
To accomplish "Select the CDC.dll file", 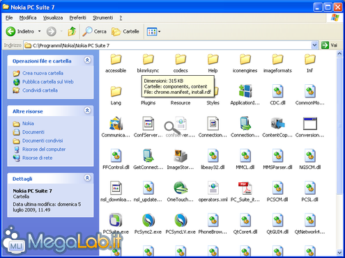I will click(x=277, y=95).
